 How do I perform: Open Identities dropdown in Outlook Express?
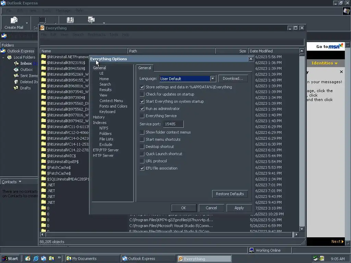click(x=324, y=63)
